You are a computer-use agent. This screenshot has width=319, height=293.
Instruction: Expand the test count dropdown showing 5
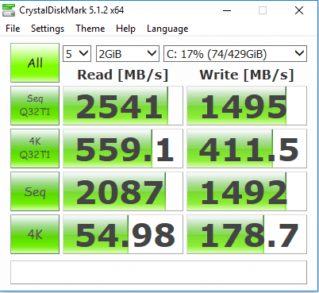[77, 54]
